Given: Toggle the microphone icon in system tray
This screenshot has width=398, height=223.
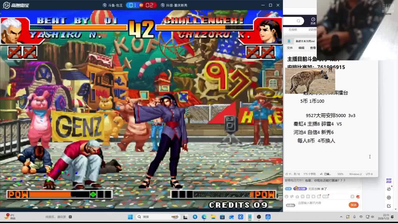Looking at the screenshot, I should pyautogui.click(x=354, y=217).
